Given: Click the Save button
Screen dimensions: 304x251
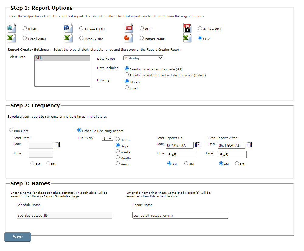Looking at the screenshot, I should coord(18,237).
